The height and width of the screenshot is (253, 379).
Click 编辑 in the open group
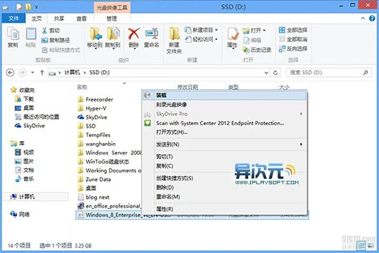(x=252, y=41)
